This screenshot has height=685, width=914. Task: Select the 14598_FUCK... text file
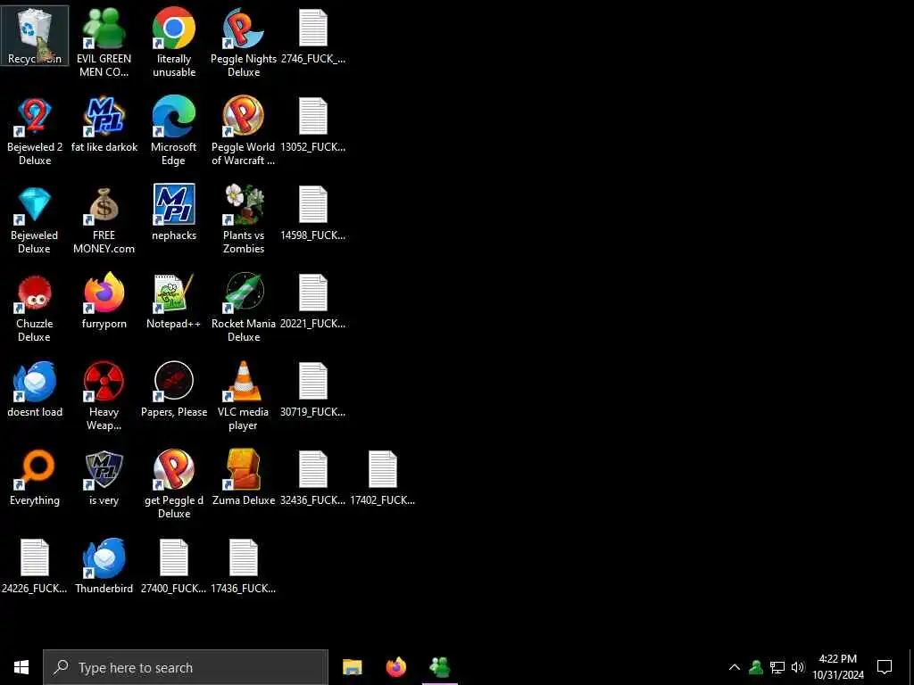[x=313, y=212]
